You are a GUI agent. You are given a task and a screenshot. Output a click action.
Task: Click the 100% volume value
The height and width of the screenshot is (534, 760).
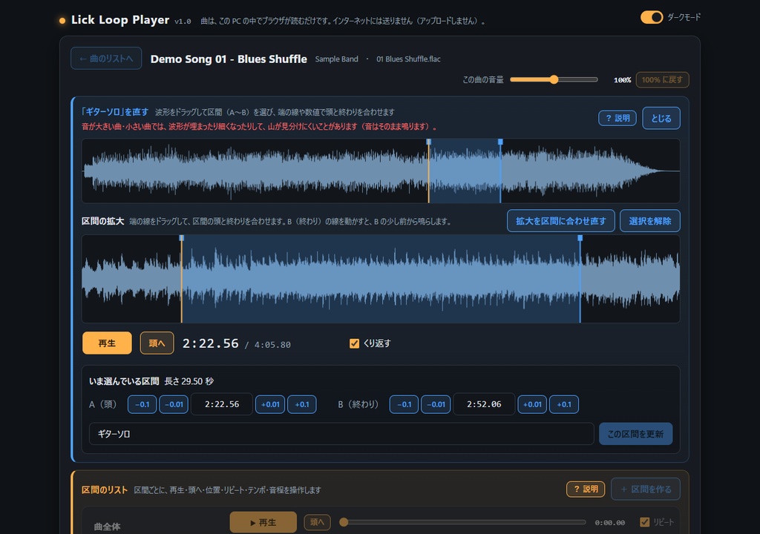623,80
